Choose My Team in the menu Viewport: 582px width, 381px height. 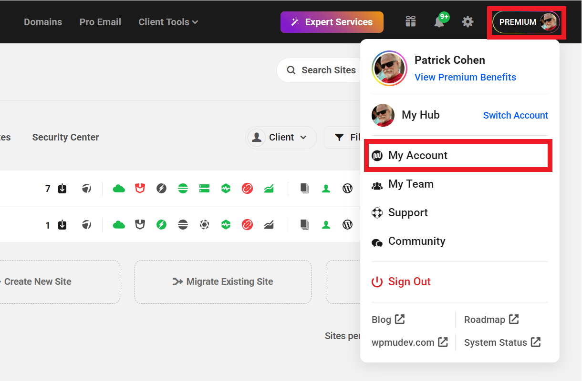click(x=410, y=184)
